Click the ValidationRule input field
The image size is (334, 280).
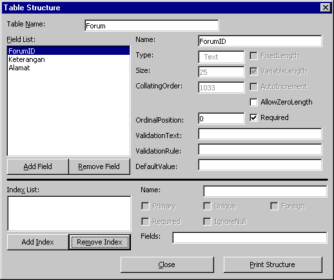pos(260,150)
